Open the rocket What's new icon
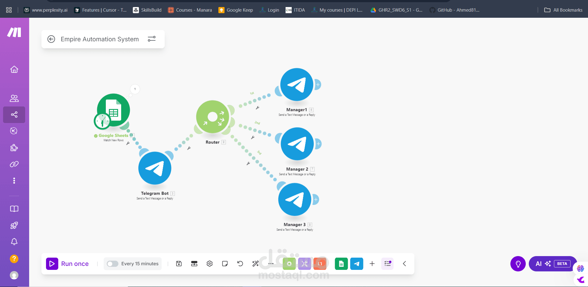This screenshot has width=588, height=287. tap(14, 225)
